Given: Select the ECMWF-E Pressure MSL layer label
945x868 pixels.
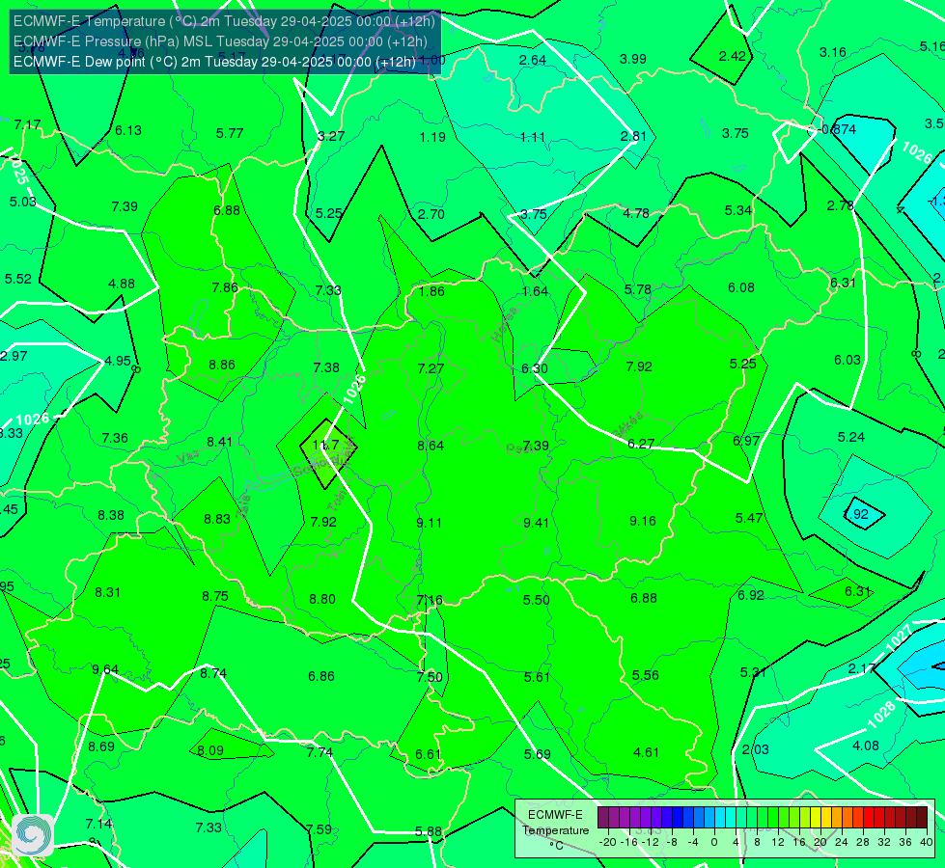Looking at the screenshot, I should click(220, 41).
